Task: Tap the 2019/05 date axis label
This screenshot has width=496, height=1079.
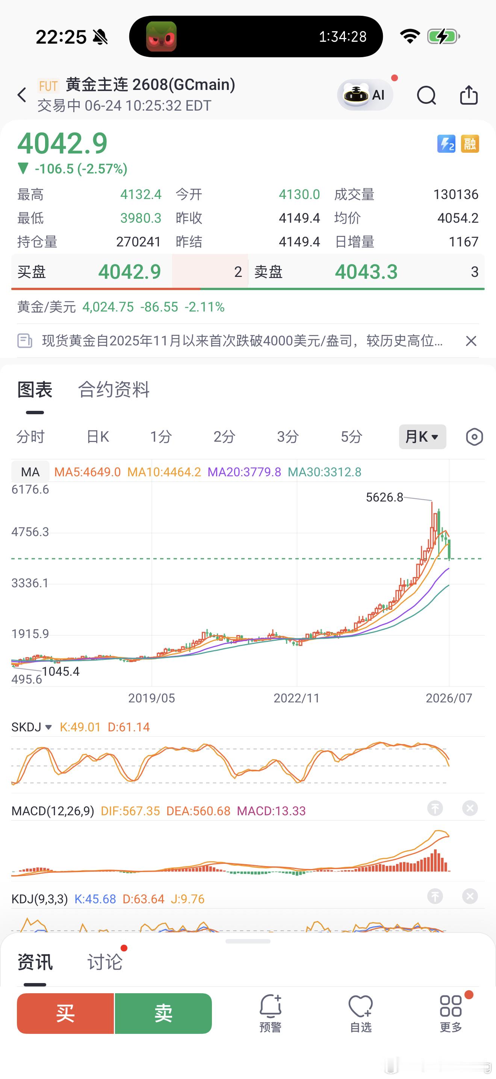Action: (151, 698)
